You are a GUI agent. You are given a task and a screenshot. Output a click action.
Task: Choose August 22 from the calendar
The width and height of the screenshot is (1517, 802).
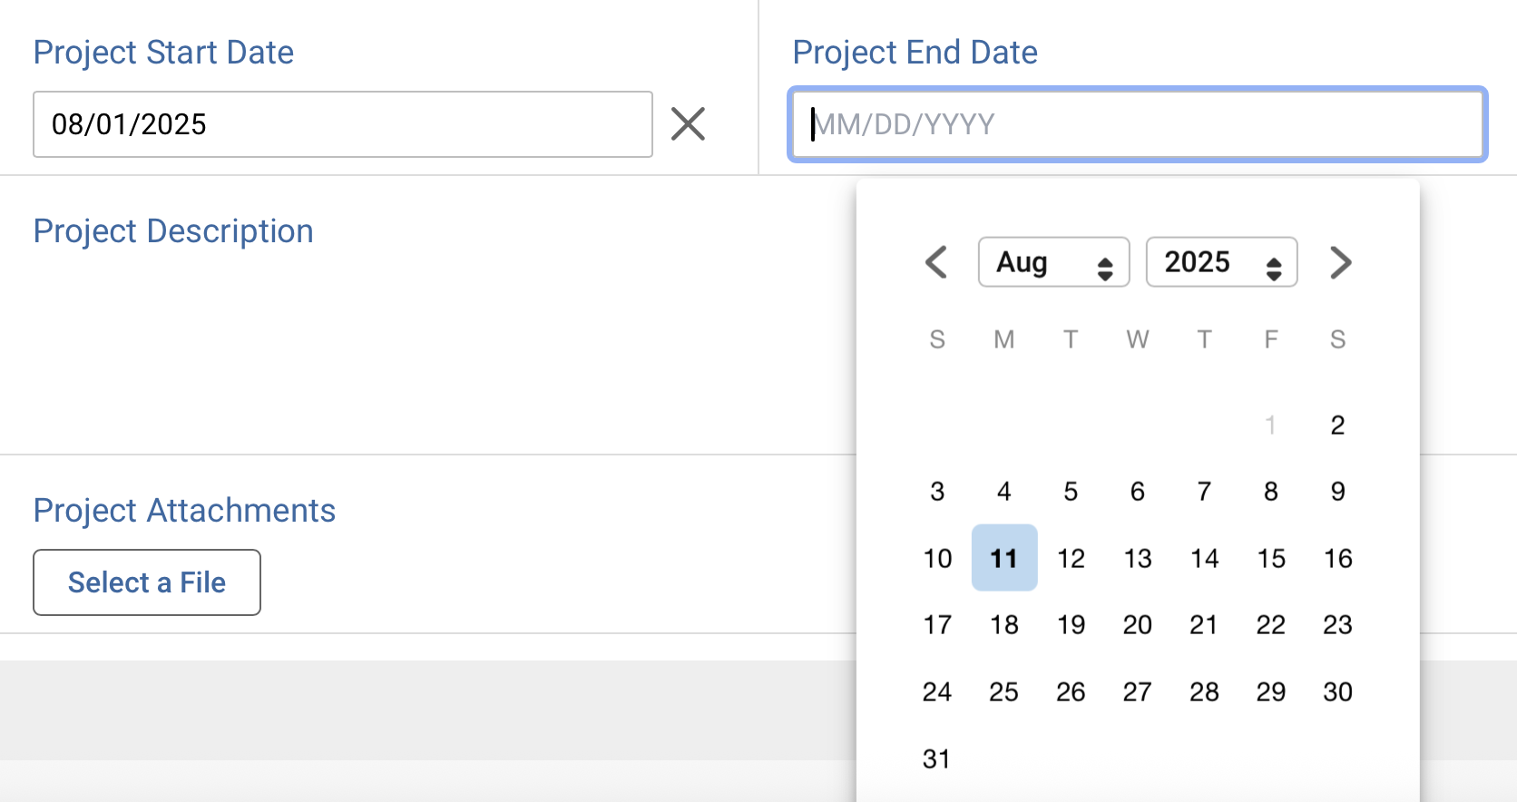pos(1270,624)
